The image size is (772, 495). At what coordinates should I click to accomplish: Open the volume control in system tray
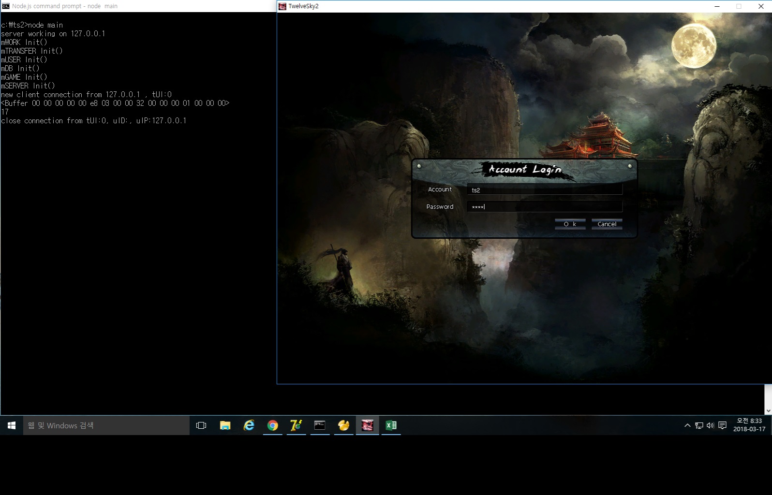pyautogui.click(x=710, y=425)
